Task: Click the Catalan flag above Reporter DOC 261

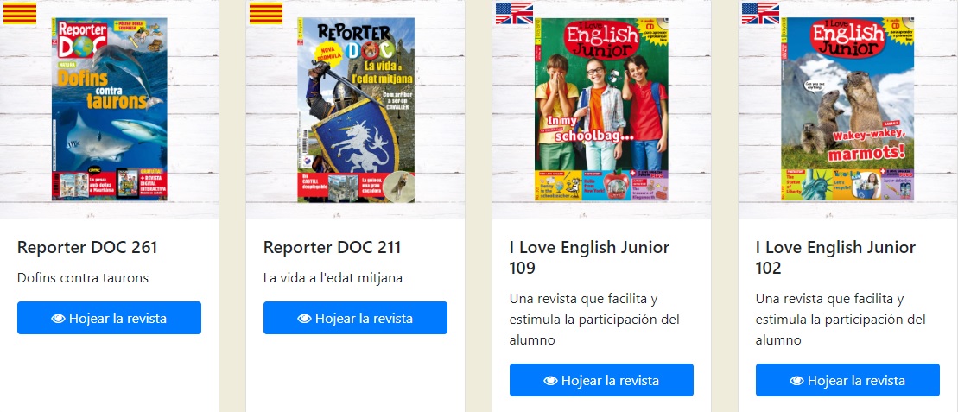Action: (20, 13)
